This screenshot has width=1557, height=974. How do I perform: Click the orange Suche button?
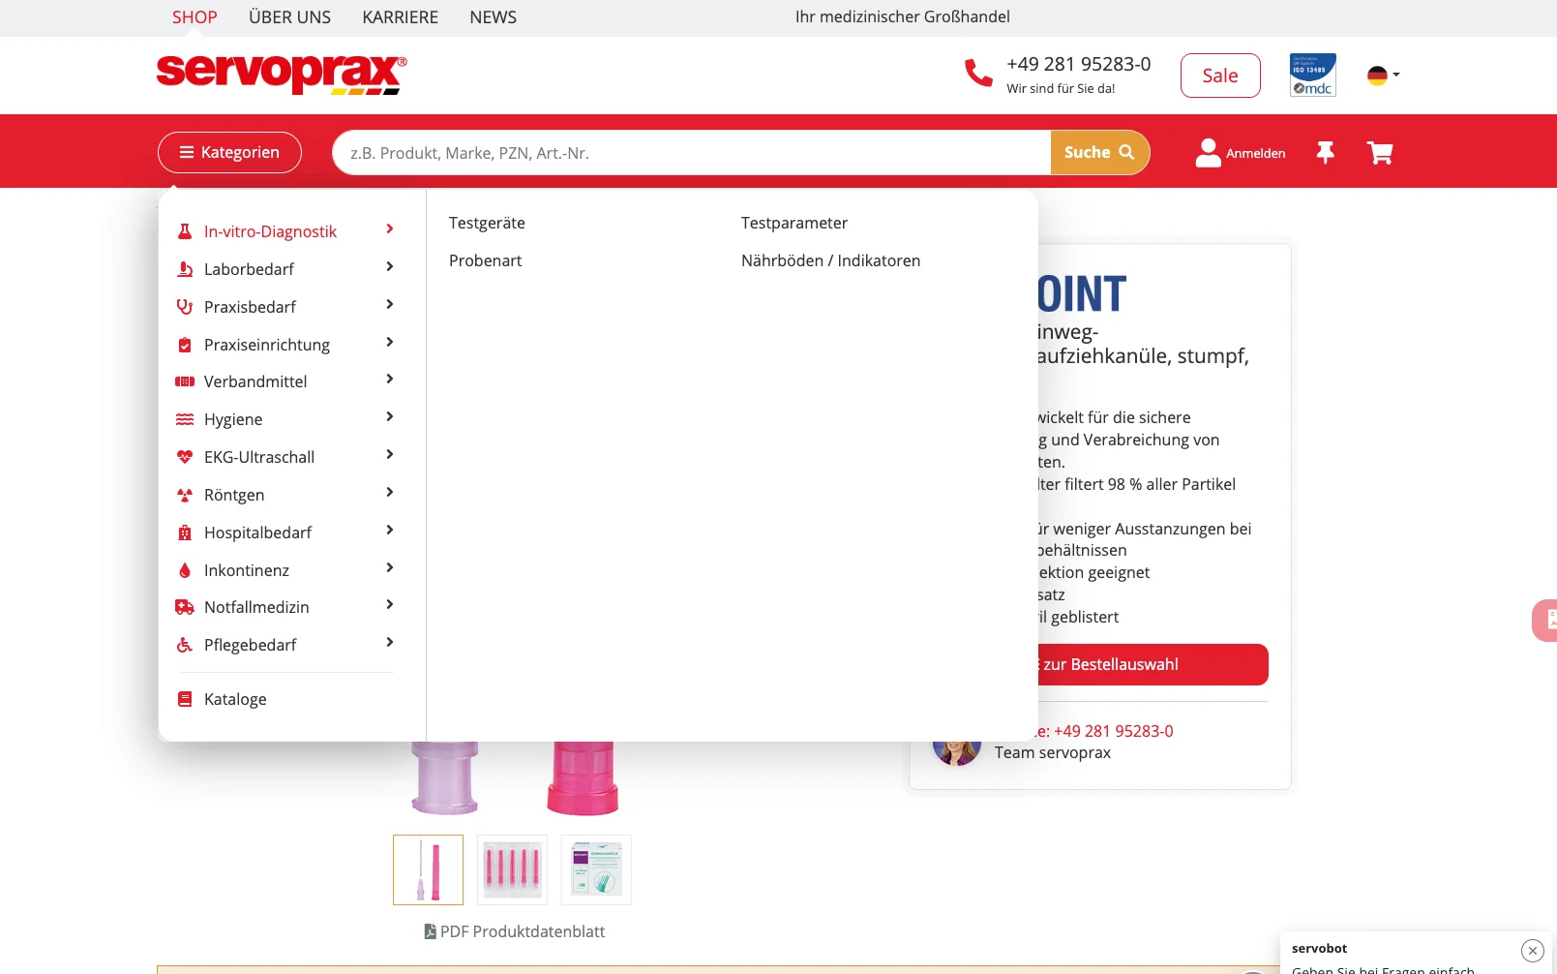coord(1099,152)
